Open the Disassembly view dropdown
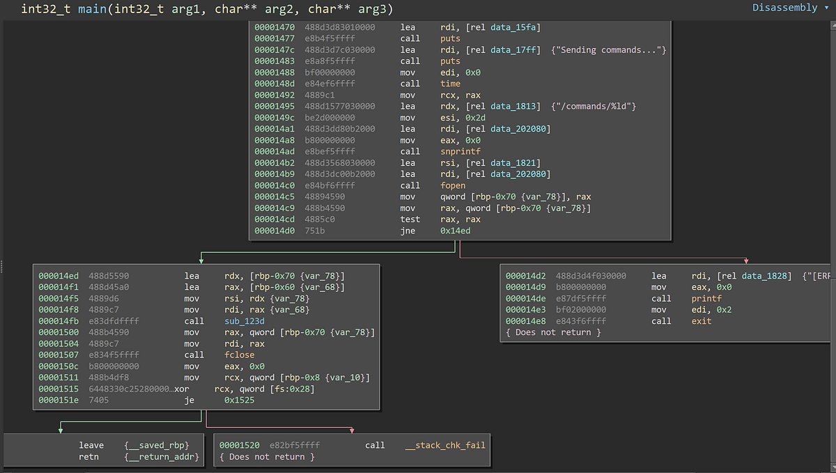This screenshot has height=473, width=836. (x=789, y=8)
